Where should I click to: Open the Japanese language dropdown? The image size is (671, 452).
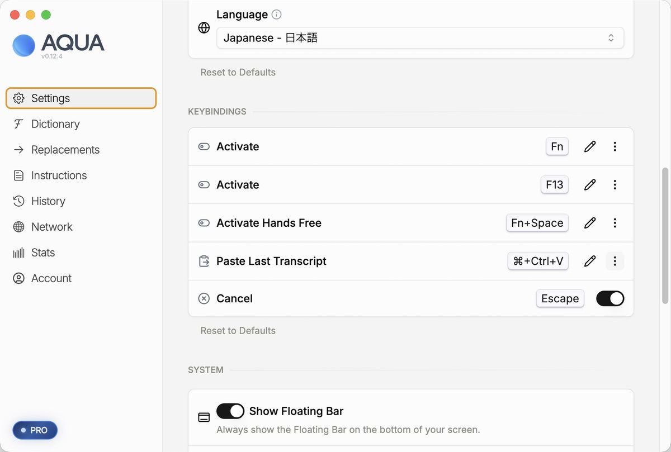419,38
